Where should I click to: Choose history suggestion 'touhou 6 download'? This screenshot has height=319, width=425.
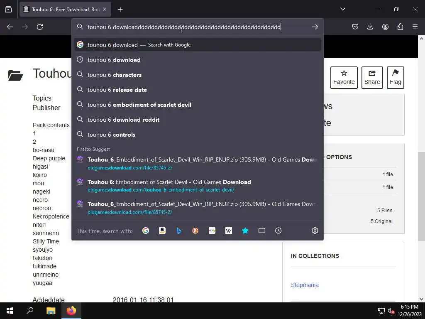click(197, 60)
